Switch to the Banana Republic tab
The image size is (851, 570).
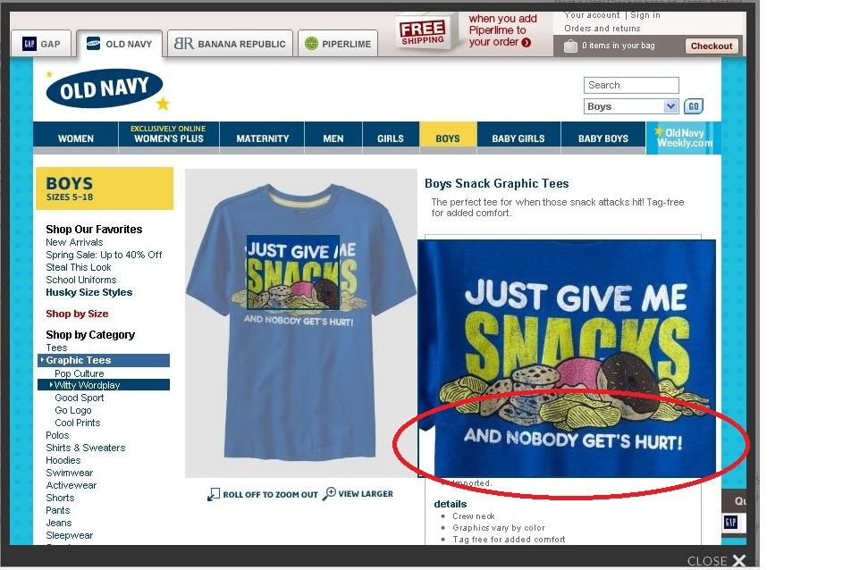point(230,44)
